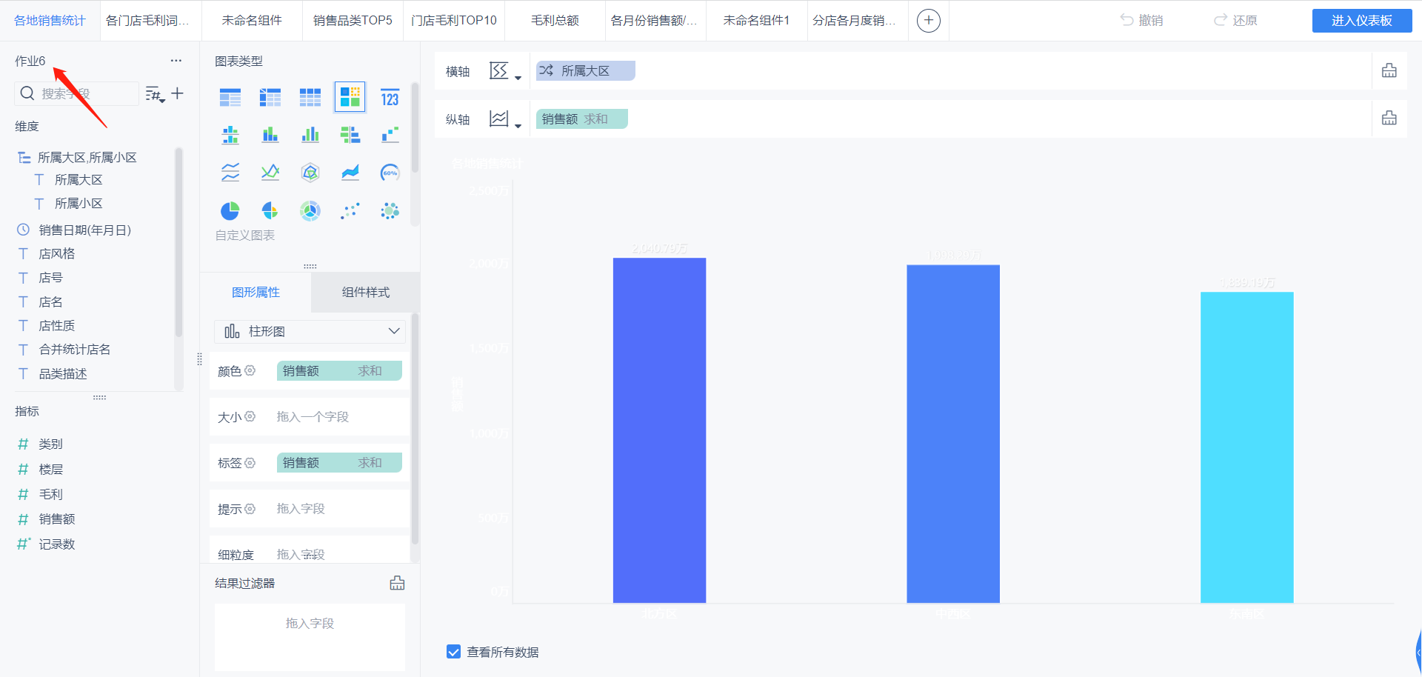Open the 横轴 axis options dropdown
The image size is (1422, 677).
click(505, 72)
